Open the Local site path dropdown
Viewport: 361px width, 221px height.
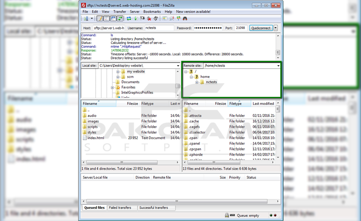pos(178,66)
